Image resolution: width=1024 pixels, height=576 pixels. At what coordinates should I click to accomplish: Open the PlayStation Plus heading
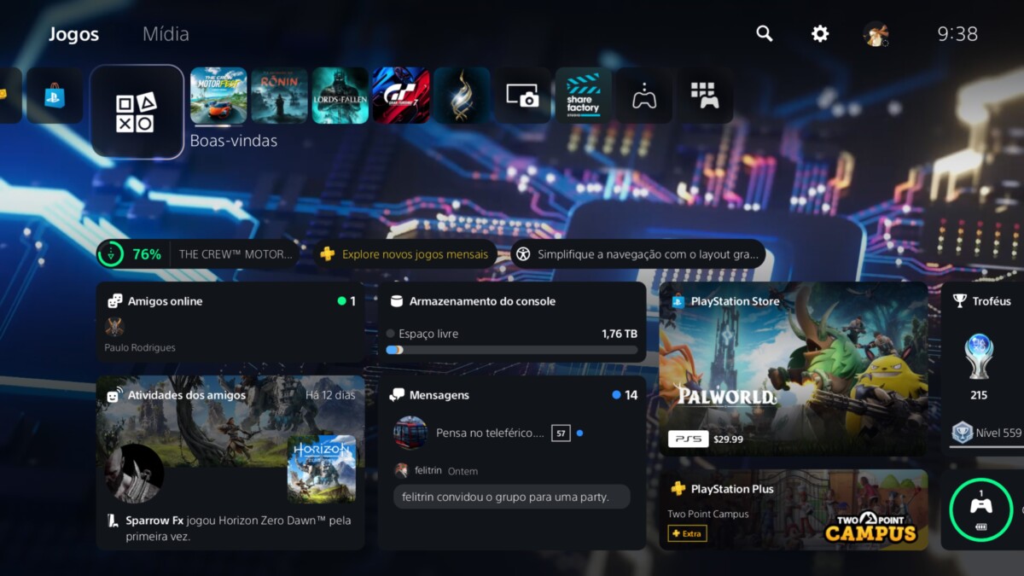pyautogui.click(x=732, y=489)
